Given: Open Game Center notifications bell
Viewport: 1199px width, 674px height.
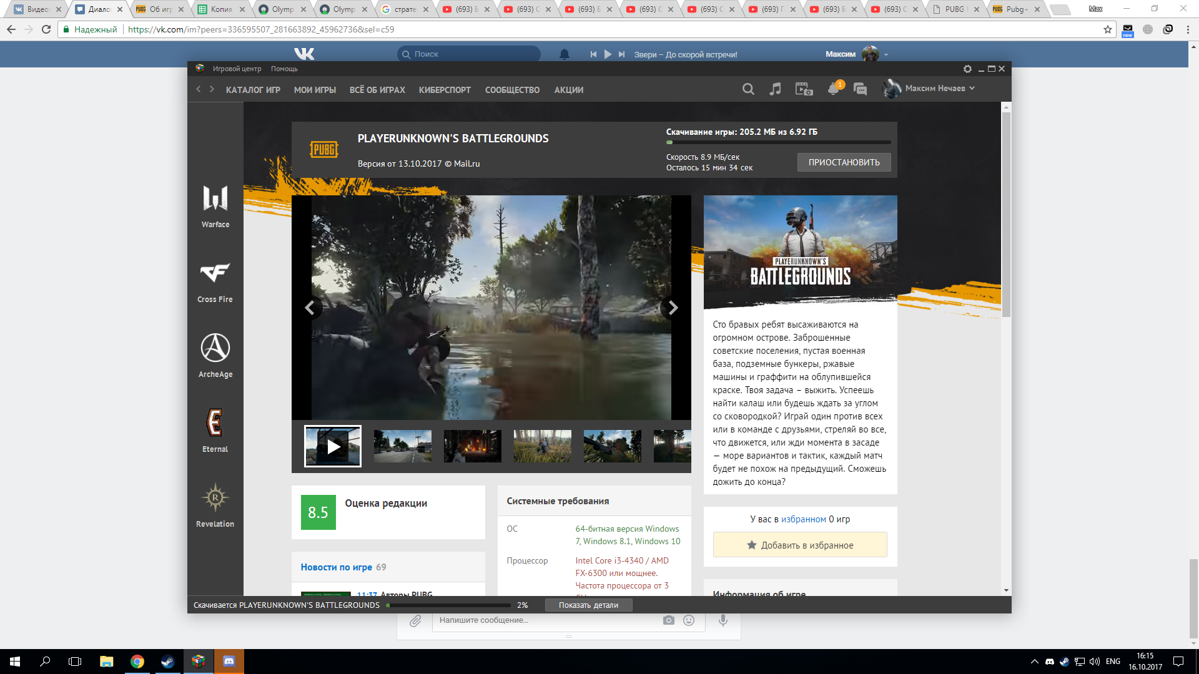Looking at the screenshot, I should [833, 89].
